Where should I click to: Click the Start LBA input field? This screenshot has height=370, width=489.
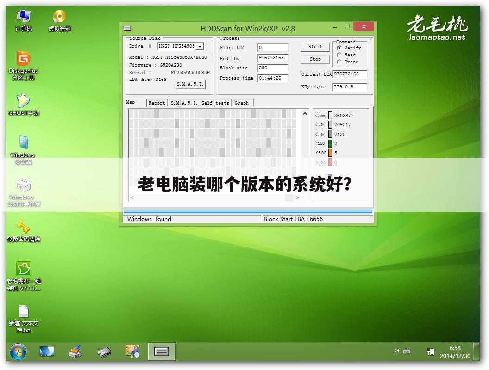point(273,47)
